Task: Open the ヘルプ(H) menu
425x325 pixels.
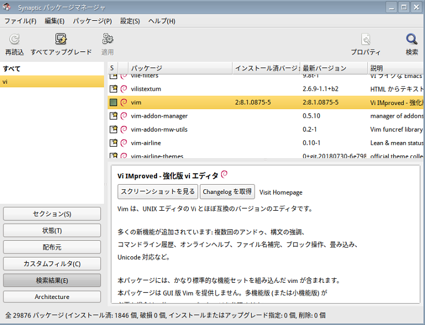Action: point(162,21)
